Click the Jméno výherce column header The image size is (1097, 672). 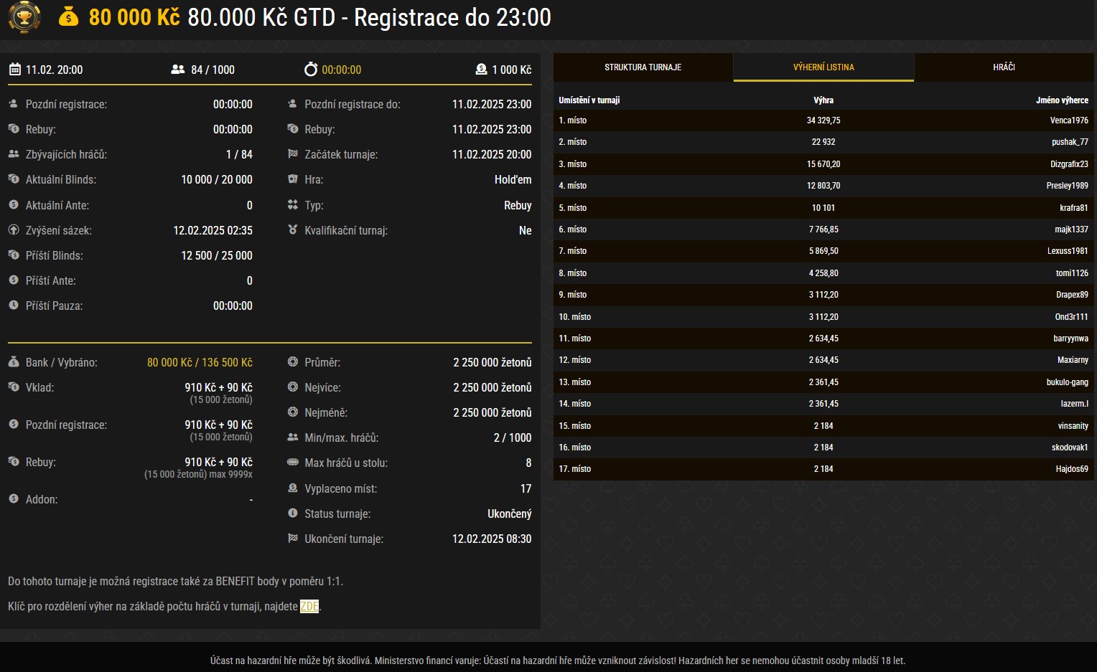[x=1062, y=100]
